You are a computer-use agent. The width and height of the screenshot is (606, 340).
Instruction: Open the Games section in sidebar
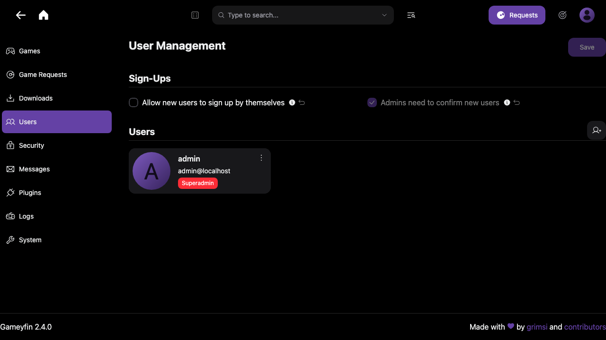[x=57, y=51]
